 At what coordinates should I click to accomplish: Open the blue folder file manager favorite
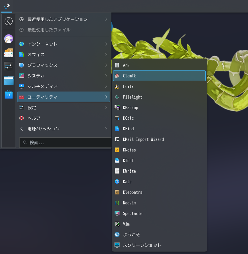[x=9, y=80]
